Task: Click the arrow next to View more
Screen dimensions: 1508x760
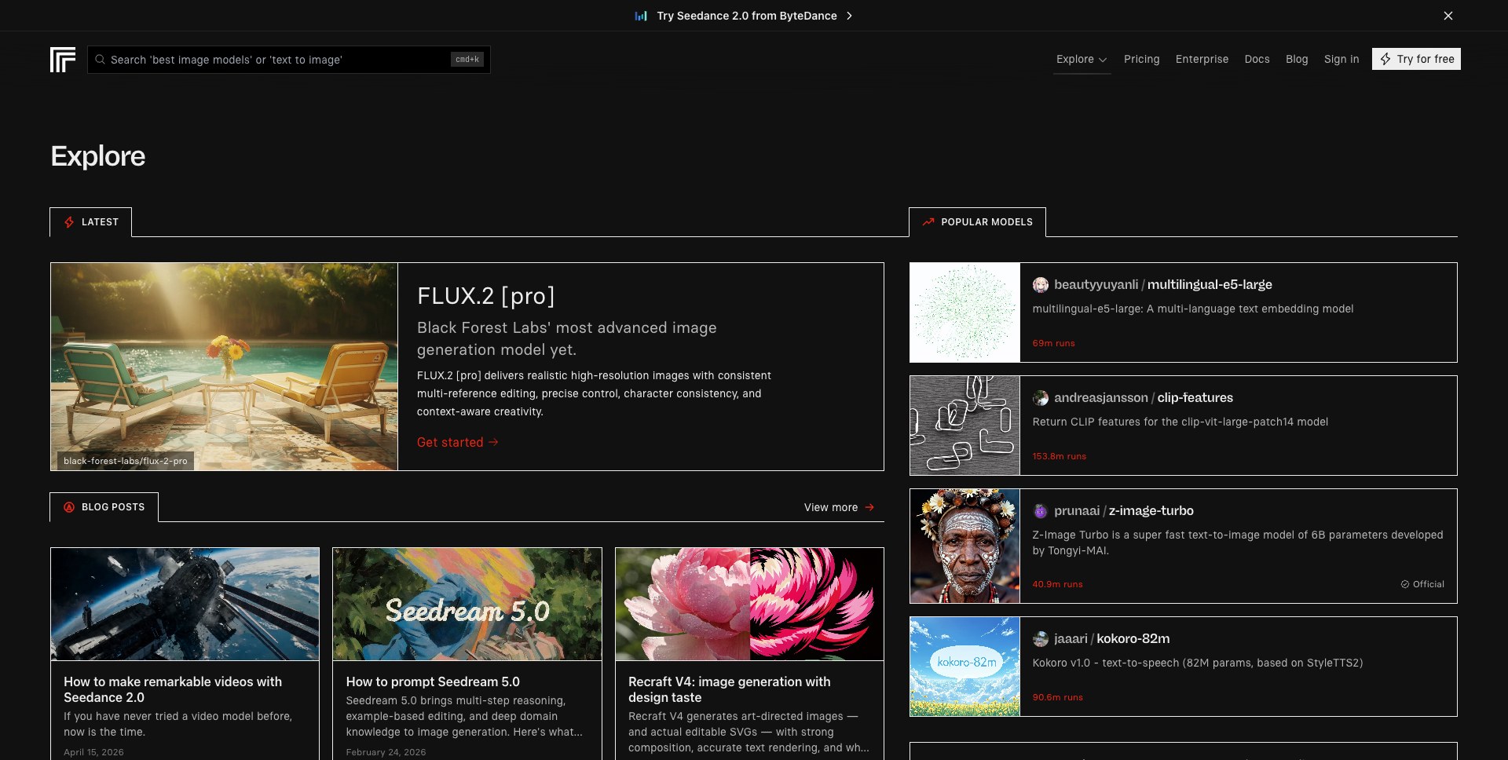Action: point(869,507)
